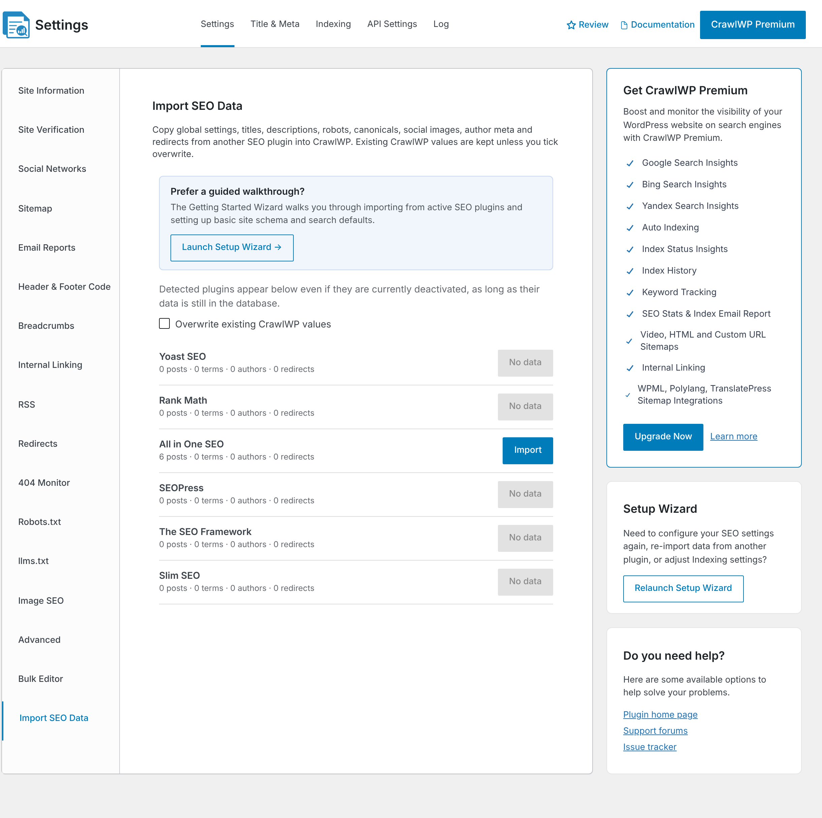Follow the Learn more link

[733, 436]
